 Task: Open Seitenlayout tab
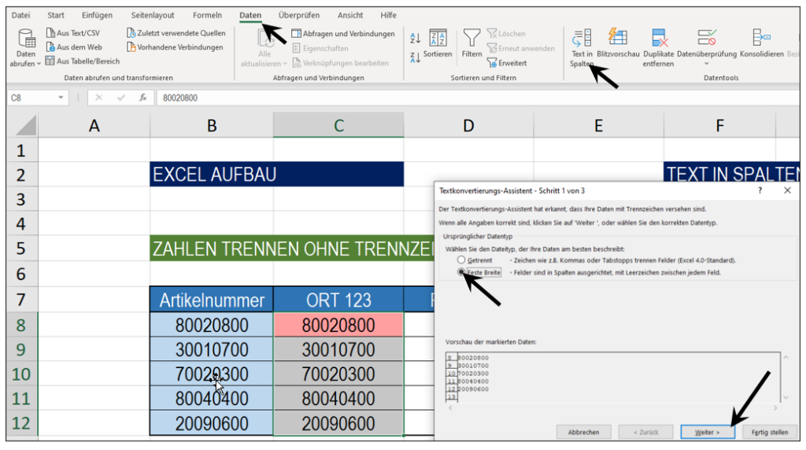153,15
